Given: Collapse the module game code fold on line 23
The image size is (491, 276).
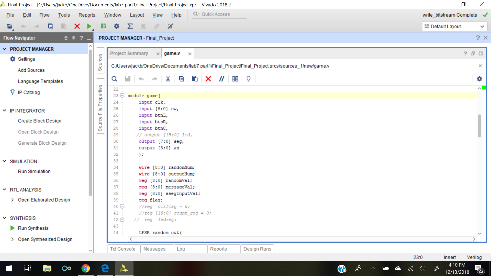Looking at the screenshot, I should point(122,96).
